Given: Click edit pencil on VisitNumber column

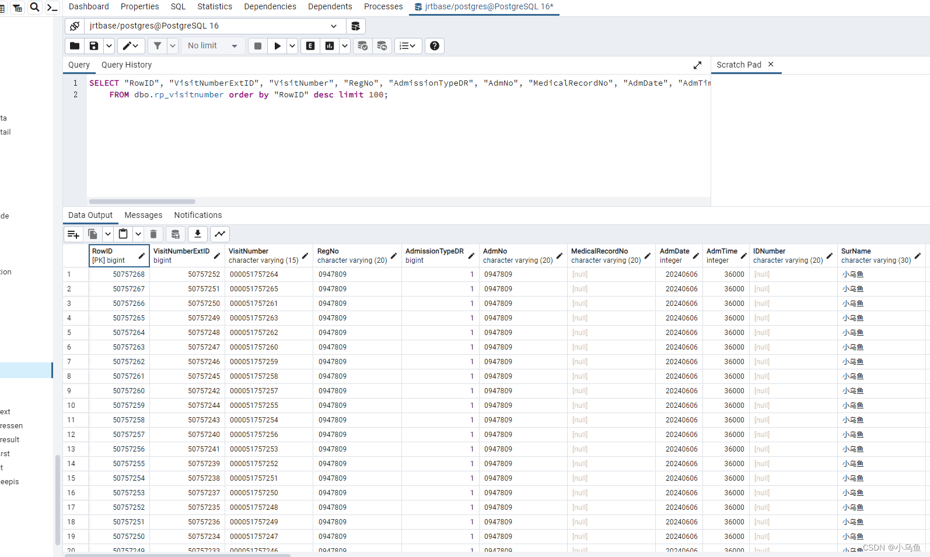Looking at the screenshot, I should coord(305,256).
